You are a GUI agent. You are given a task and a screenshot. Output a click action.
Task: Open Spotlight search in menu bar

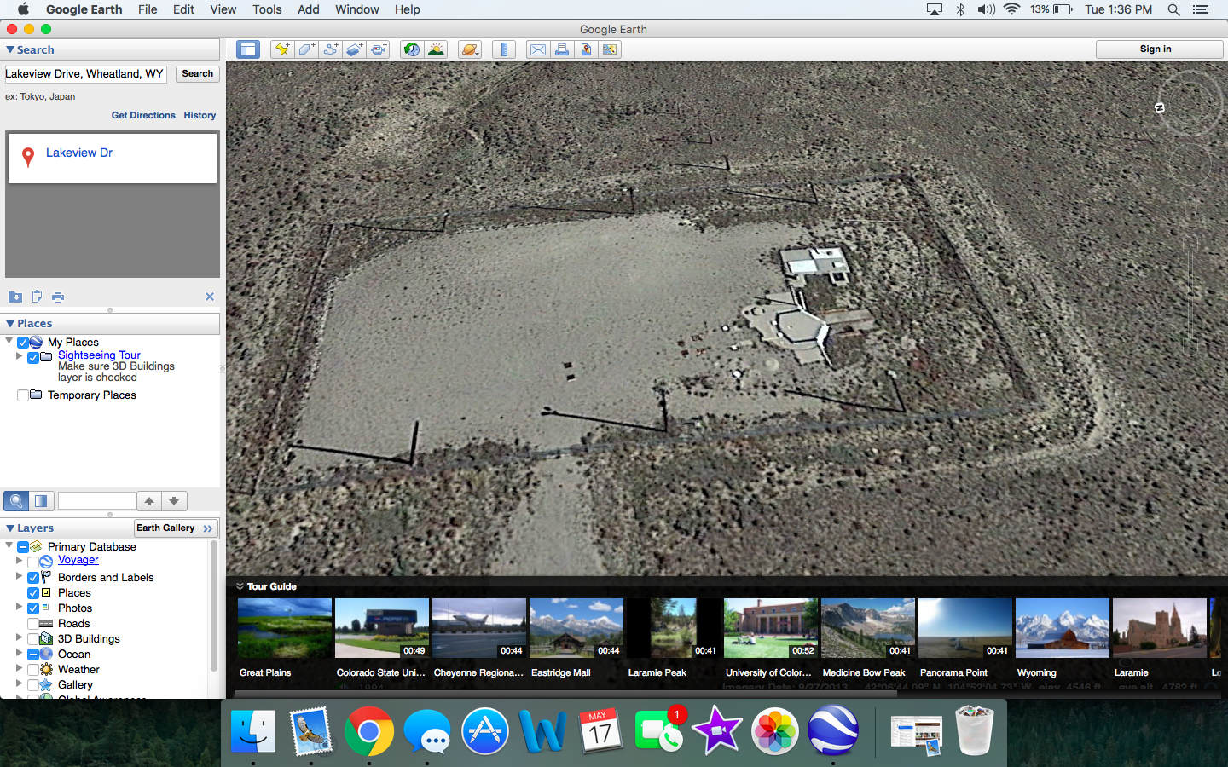(1173, 9)
